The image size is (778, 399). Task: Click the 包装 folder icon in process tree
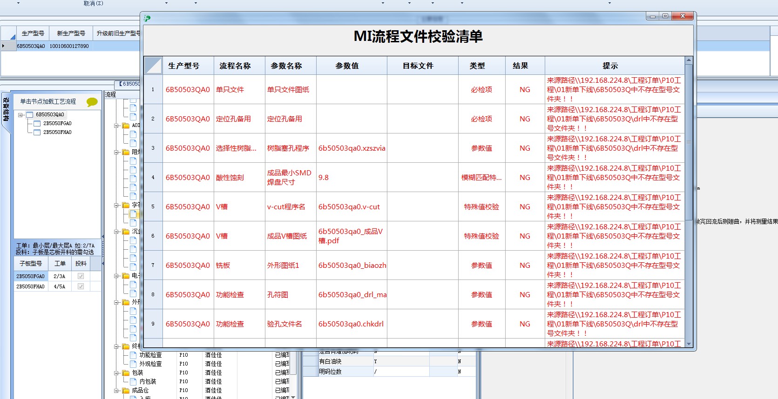(x=126, y=373)
